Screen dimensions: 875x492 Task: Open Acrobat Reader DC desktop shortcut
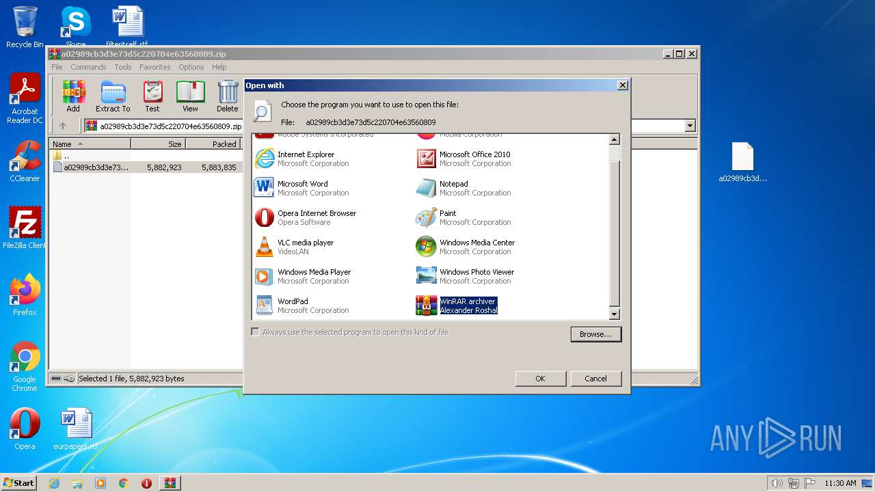25,100
